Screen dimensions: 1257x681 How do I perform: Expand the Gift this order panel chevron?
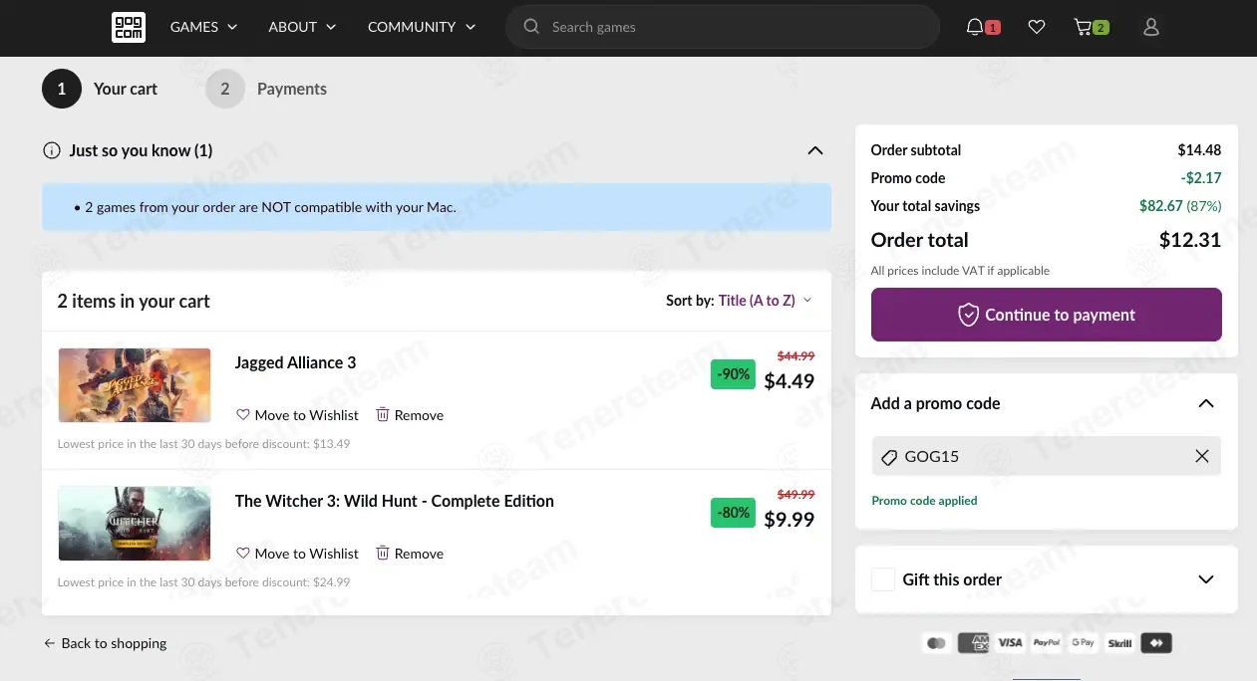[1206, 579]
